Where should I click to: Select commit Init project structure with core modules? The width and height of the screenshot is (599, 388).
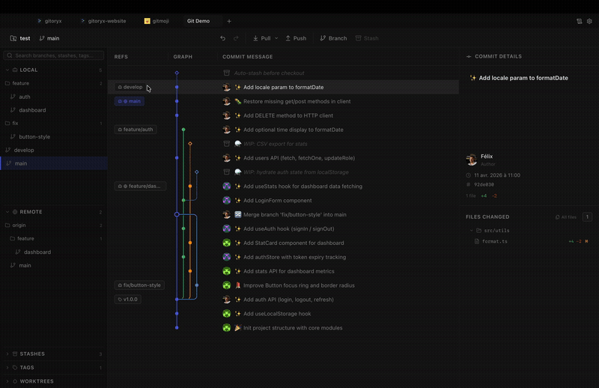[283, 327]
